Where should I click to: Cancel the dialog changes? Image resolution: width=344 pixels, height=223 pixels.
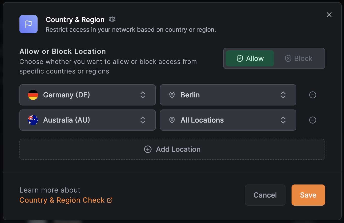265,195
